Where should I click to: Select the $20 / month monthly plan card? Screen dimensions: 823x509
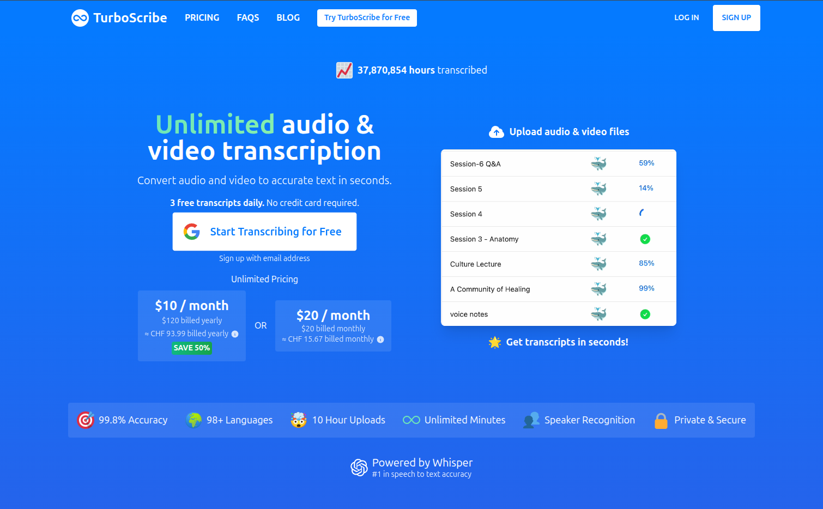333,325
